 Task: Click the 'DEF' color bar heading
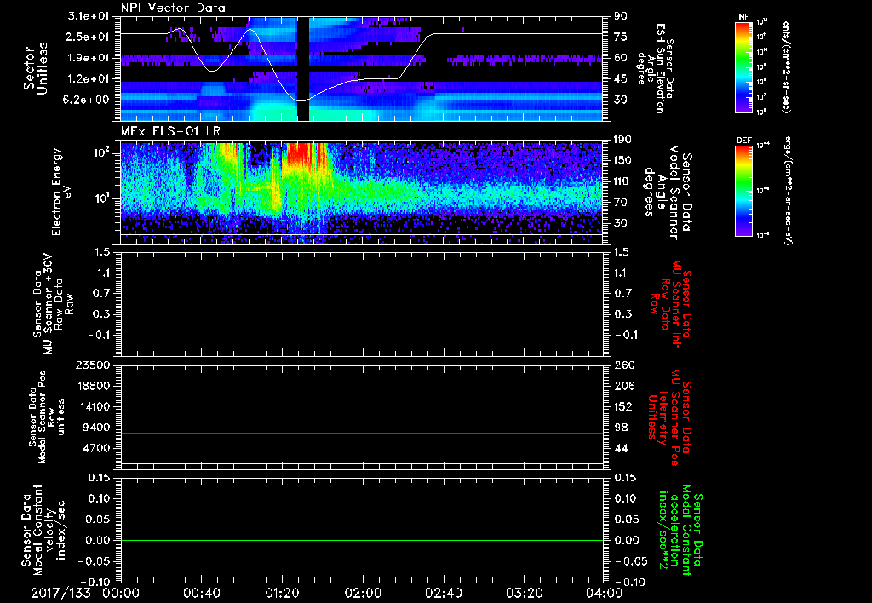pyautogui.click(x=743, y=141)
